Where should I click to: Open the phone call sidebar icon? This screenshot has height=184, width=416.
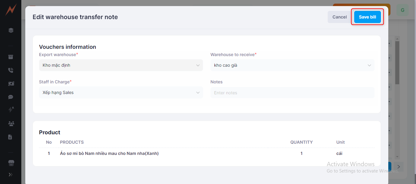[x=11, y=70]
